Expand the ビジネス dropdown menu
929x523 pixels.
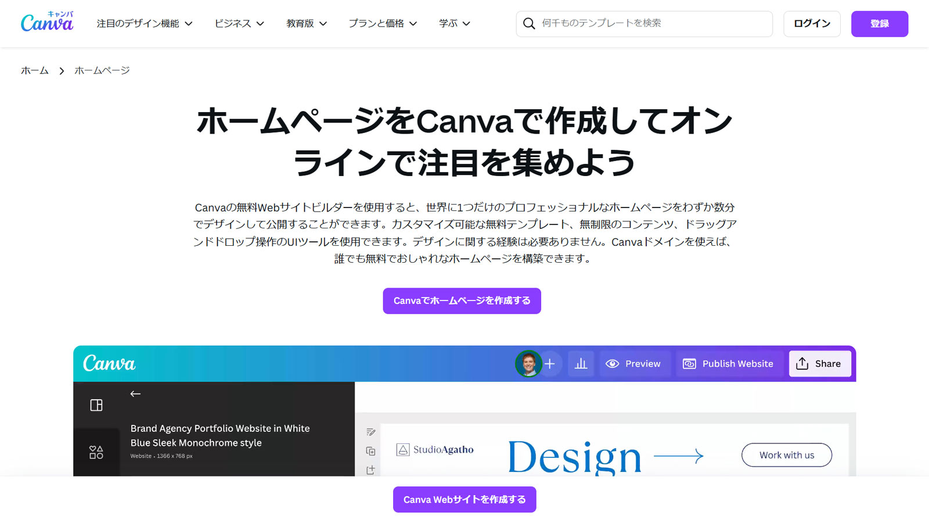click(x=239, y=23)
